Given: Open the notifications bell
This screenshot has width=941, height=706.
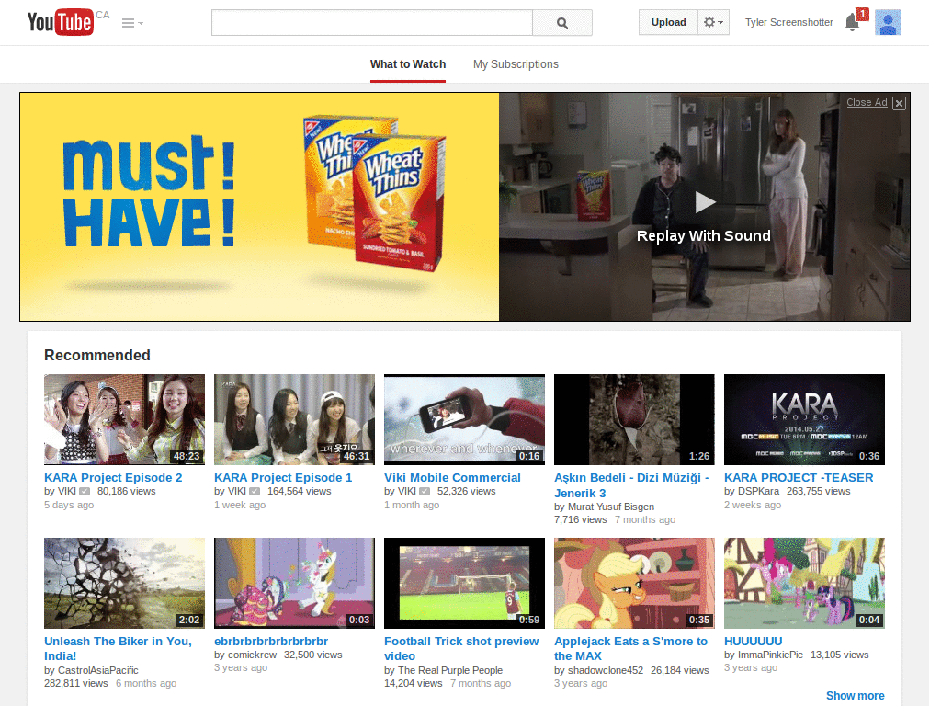Looking at the screenshot, I should point(852,23).
